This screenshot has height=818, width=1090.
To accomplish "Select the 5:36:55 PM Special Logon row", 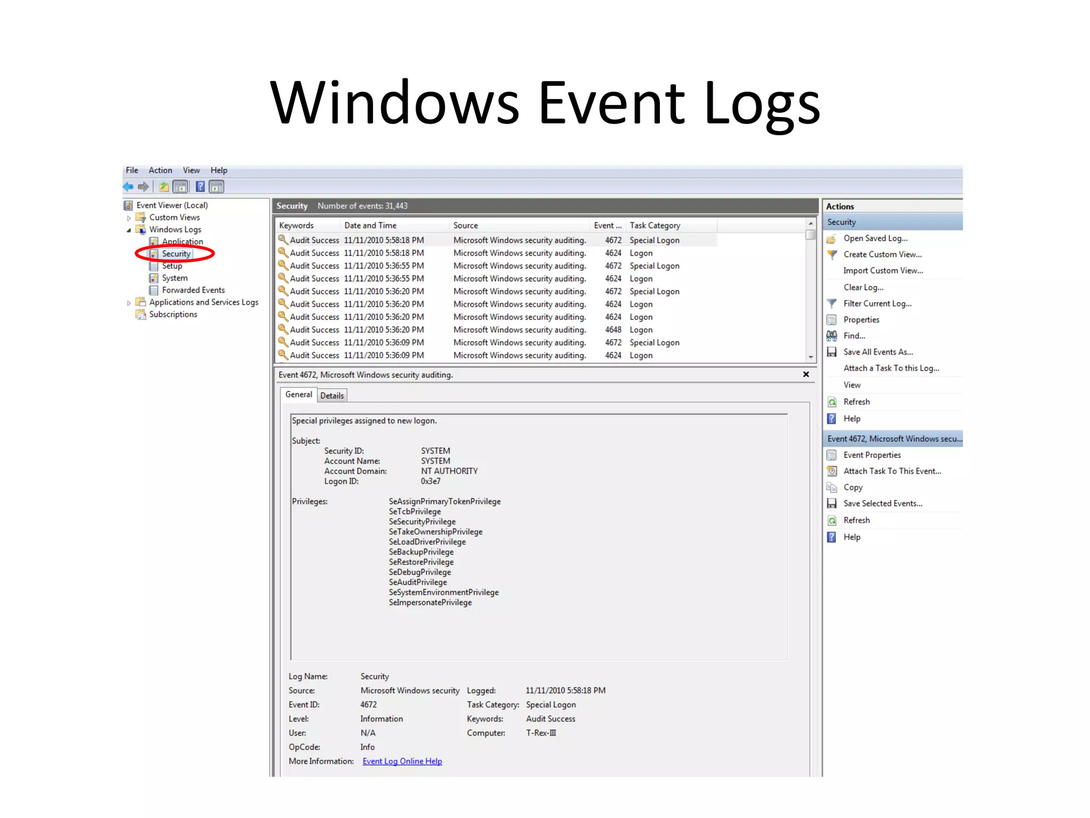I will click(496, 266).
